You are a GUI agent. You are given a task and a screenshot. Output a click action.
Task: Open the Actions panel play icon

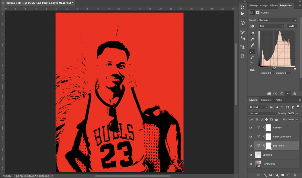click(x=243, y=14)
